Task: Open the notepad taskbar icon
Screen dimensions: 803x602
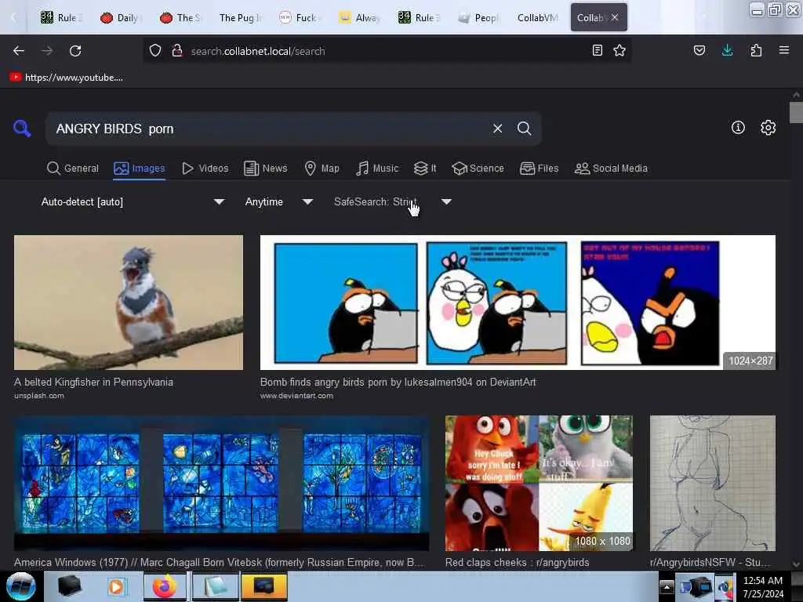Action: (215, 586)
